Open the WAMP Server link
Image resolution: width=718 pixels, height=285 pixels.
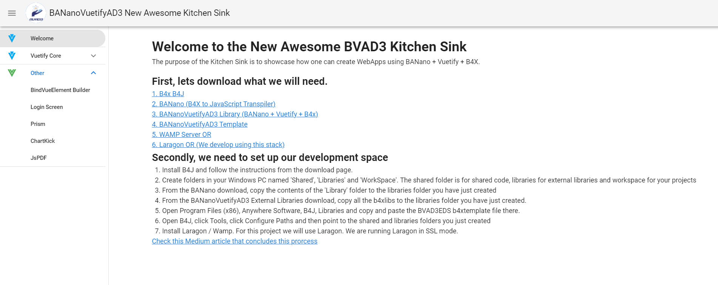(182, 135)
